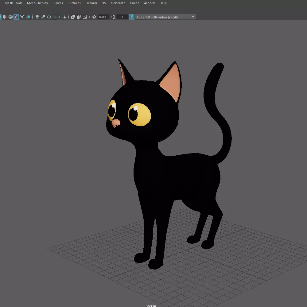Toggle color management ON button
307x307 pixels.
coord(132,17)
